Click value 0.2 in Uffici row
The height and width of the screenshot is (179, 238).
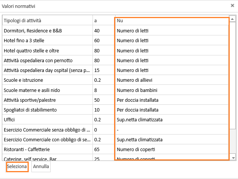pyautogui.click(x=97, y=119)
